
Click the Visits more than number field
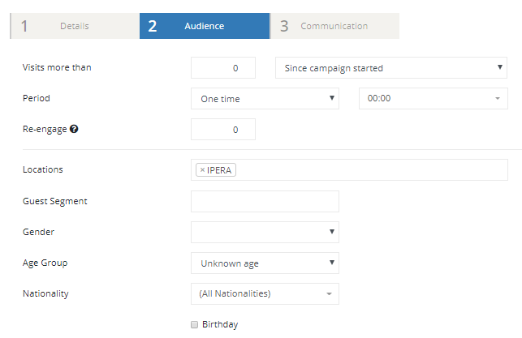223,68
